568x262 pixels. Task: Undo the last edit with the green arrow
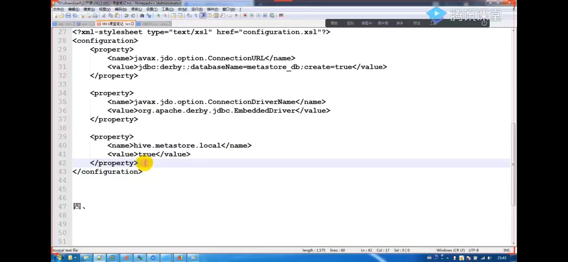pos(126,16)
